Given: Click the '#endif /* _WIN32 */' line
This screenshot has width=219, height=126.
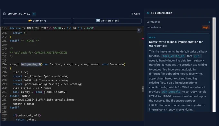Looking at the screenshot, I should click(24, 41).
